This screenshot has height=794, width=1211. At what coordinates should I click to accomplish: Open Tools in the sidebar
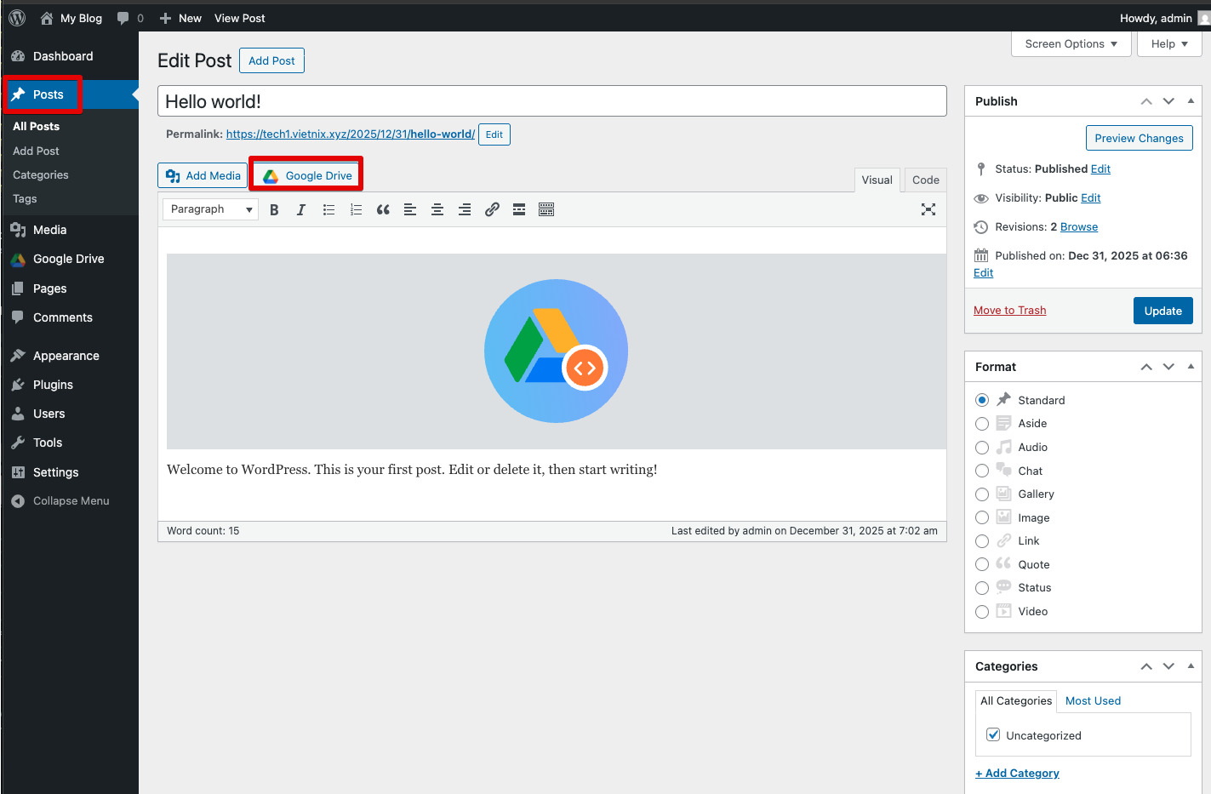[70, 443]
